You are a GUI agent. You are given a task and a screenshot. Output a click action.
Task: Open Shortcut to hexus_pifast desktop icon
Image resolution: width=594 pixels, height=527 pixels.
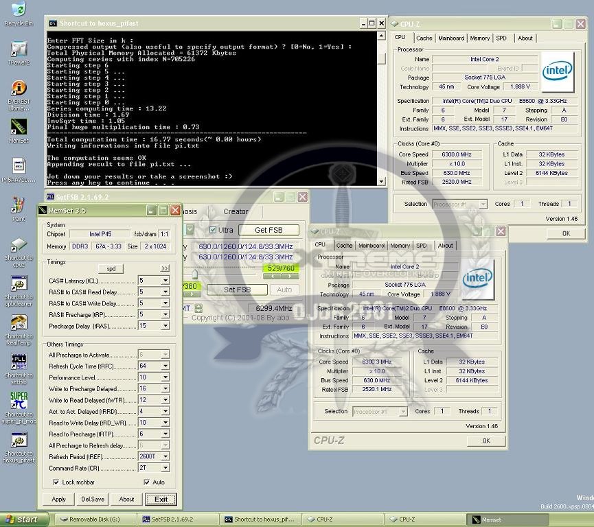tap(18, 440)
